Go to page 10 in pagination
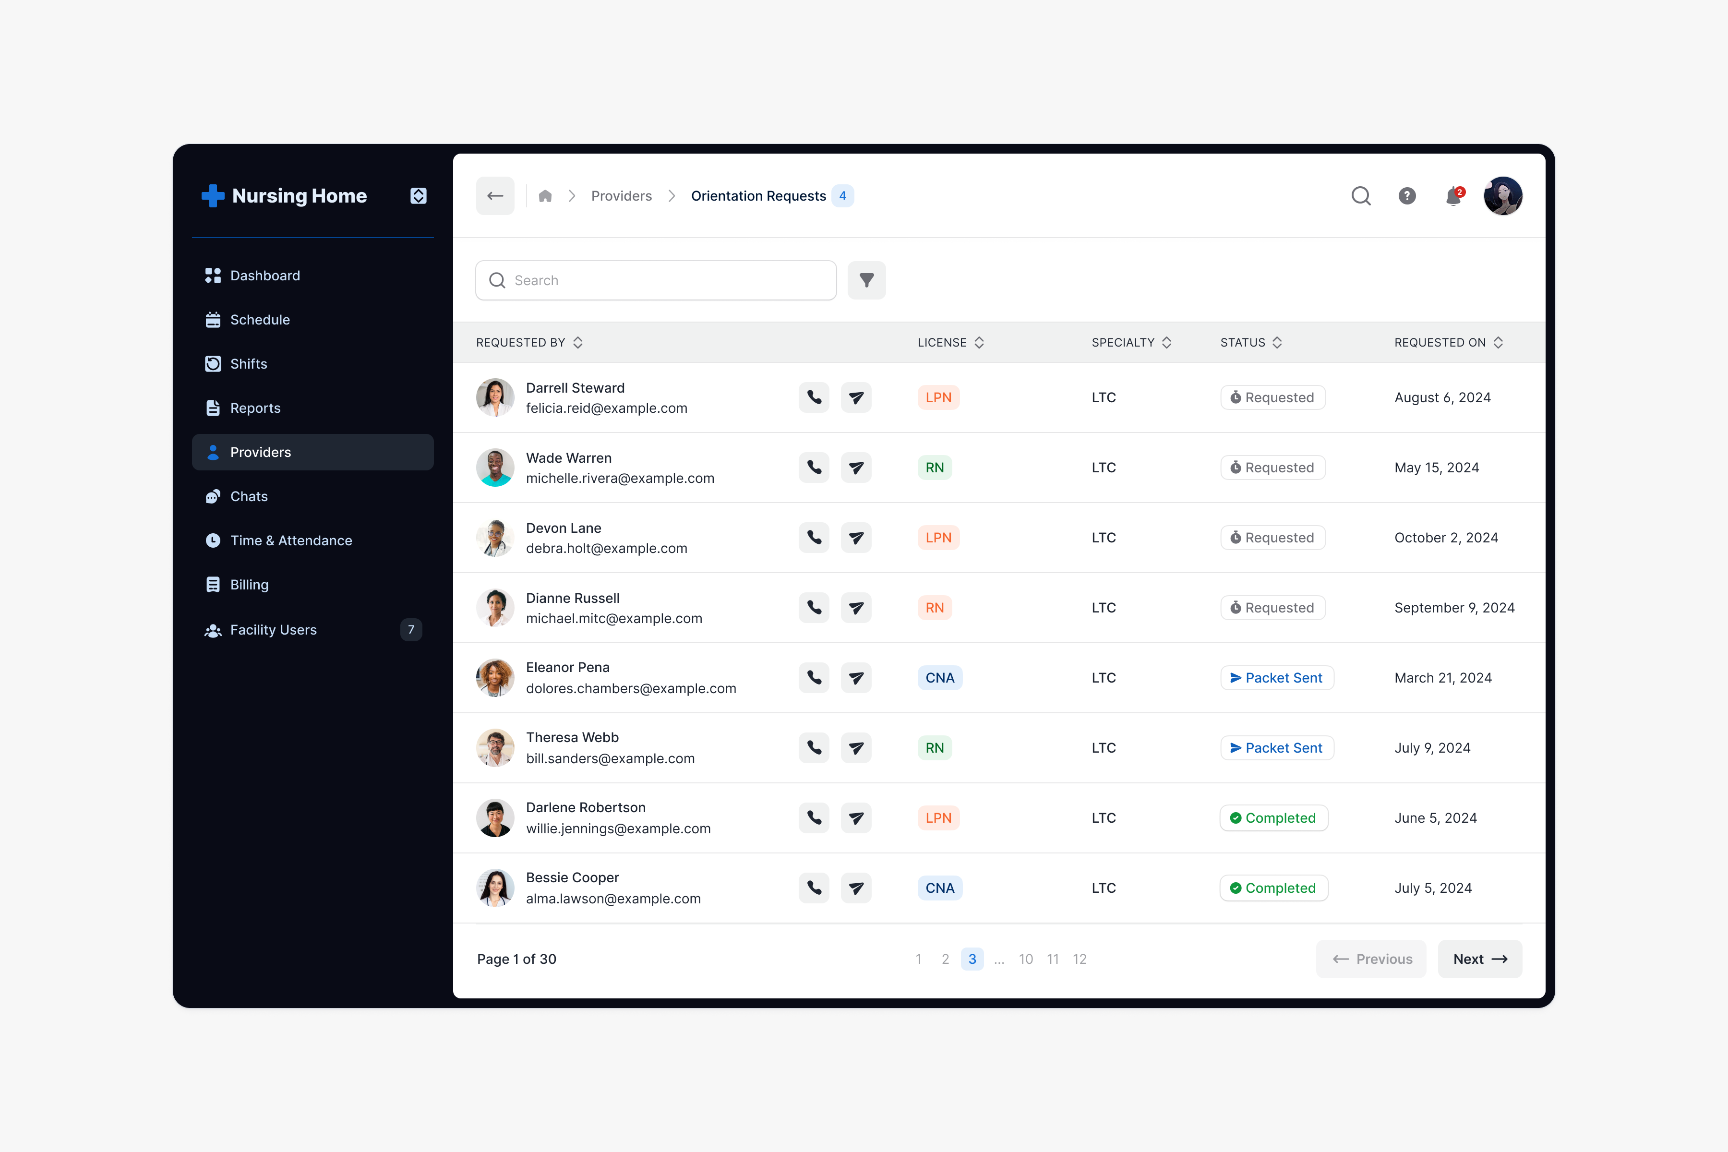This screenshot has height=1152, width=1728. [1026, 959]
